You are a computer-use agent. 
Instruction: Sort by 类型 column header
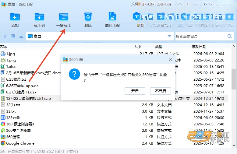point(158,47)
